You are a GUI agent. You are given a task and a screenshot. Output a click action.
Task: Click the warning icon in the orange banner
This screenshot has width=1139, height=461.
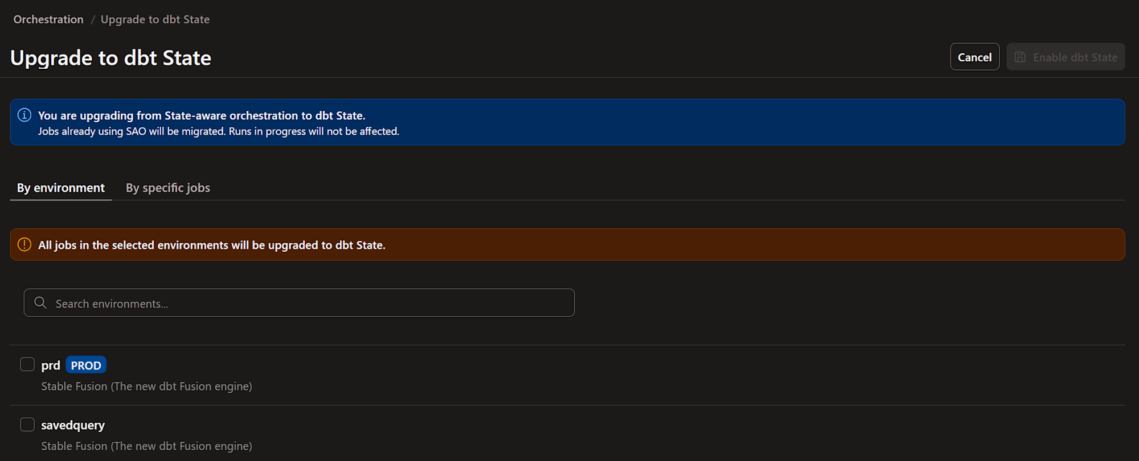coord(24,245)
